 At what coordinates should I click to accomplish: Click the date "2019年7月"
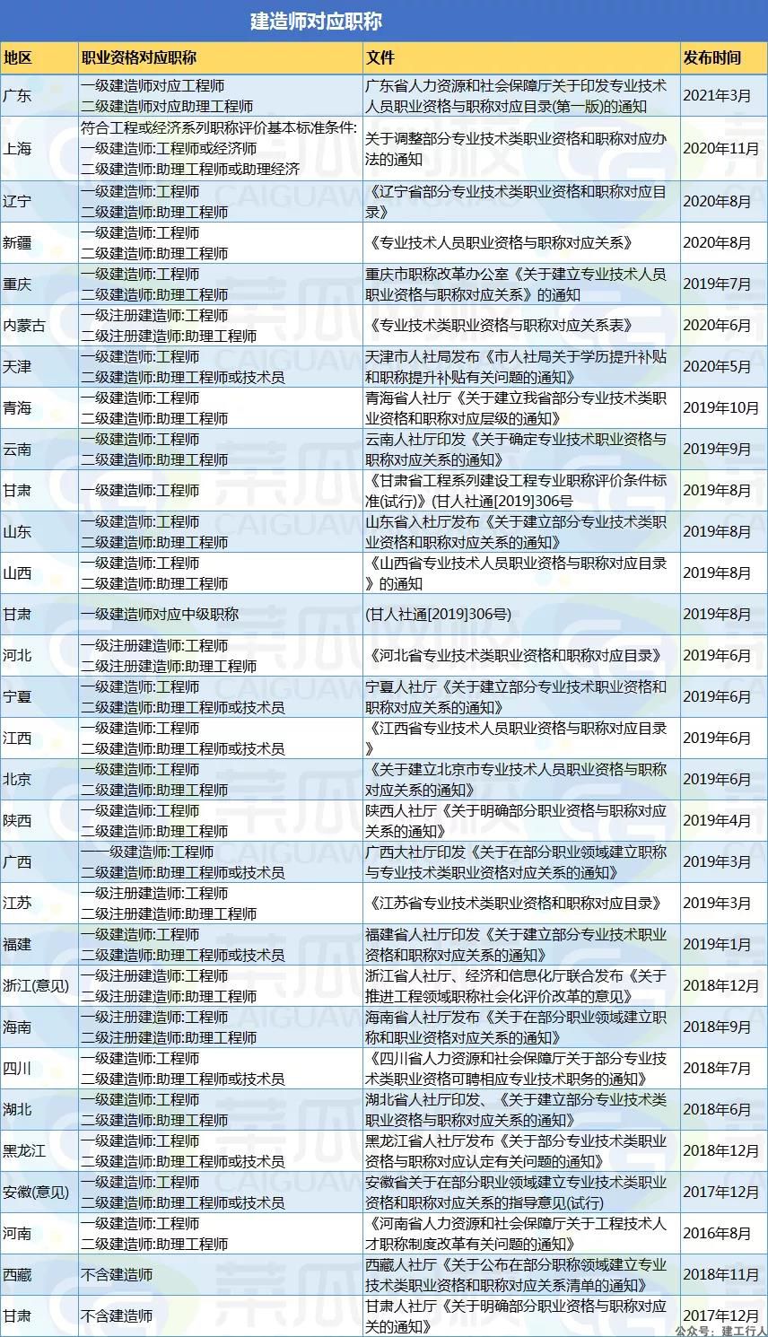click(717, 284)
